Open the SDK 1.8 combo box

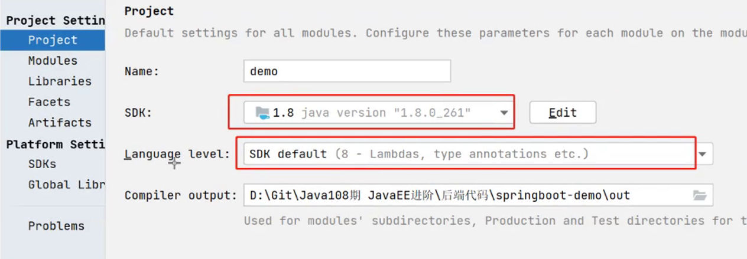coord(378,112)
